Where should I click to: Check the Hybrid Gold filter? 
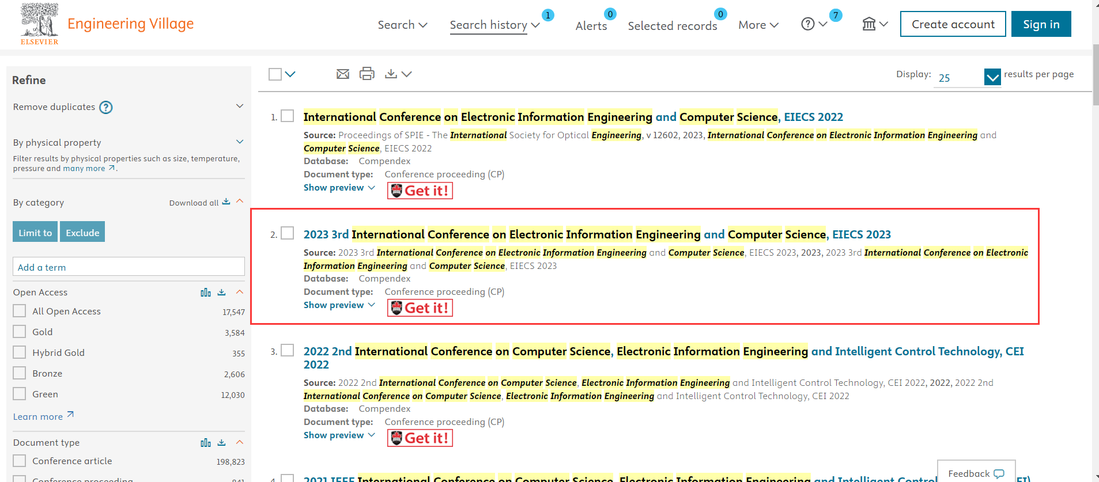(20, 352)
